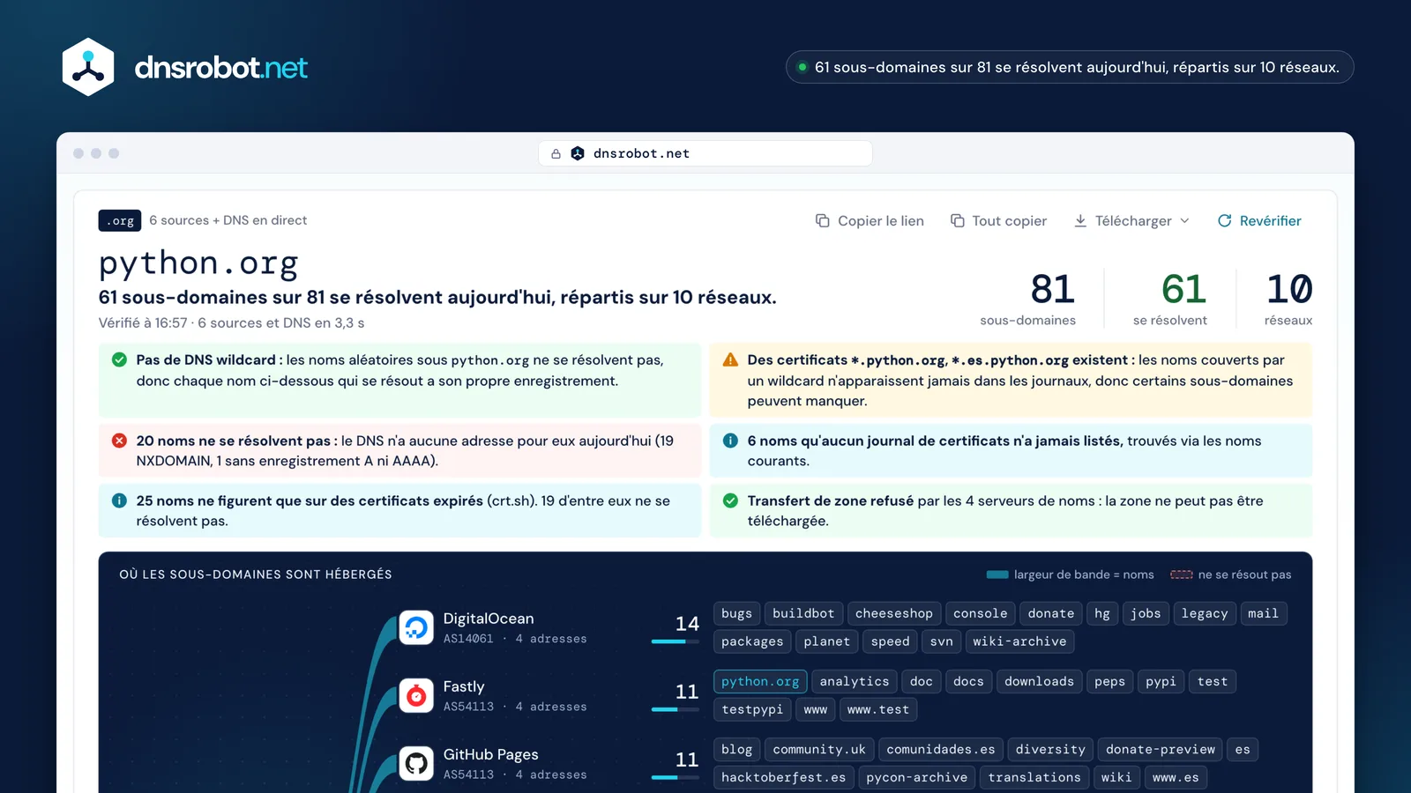Click the dnsrobot.net address bar field
Image resolution: width=1411 pixels, height=793 pixels.
coord(705,153)
